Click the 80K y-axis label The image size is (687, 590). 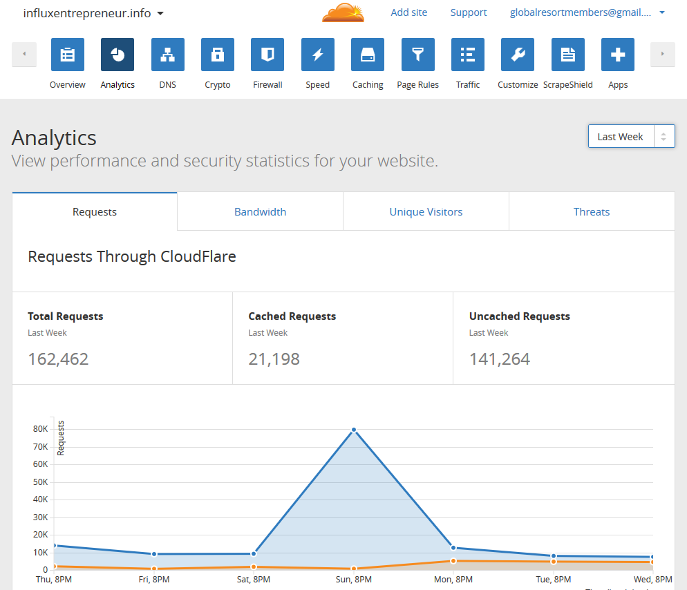coord(40,429)
